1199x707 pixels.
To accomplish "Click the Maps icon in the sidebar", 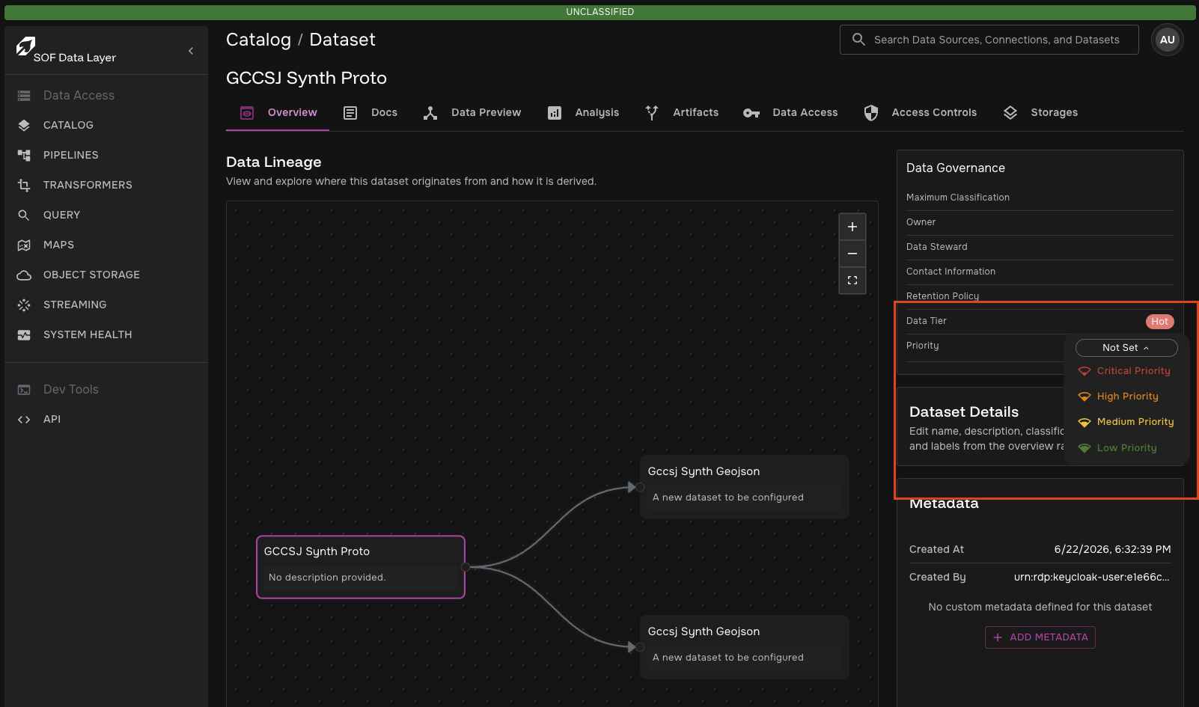I will (x=24, y=245).
